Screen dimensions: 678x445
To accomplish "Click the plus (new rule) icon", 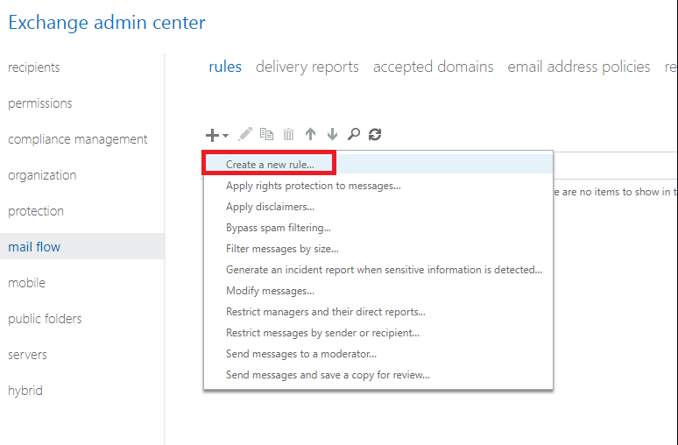I will click(212, 135).
